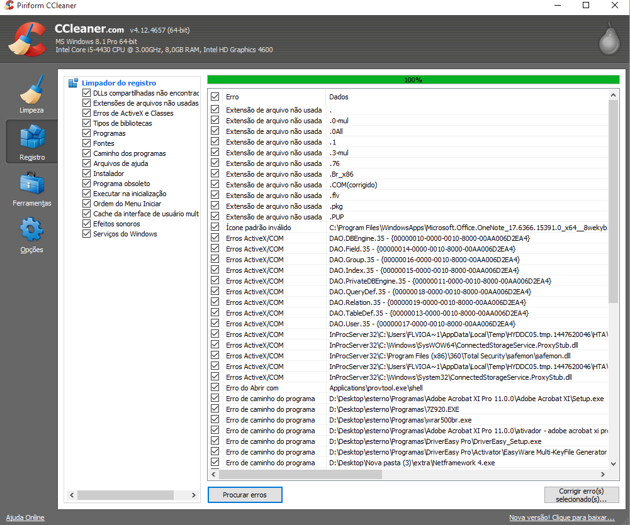Viewport: 630px width, 525px height.
Task: Maximize the CCleaner window
Action: pyautogui.click(x=586, y=5)
